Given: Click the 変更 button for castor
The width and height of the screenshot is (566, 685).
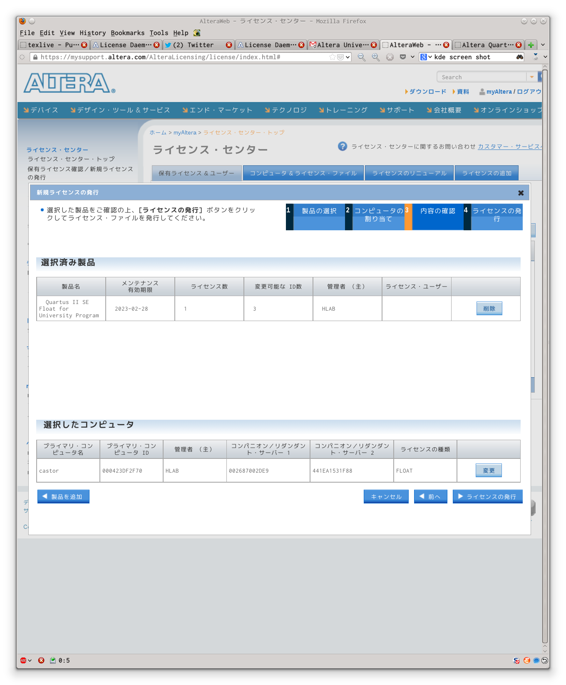Looking at the screenshot, I should 489,471.
